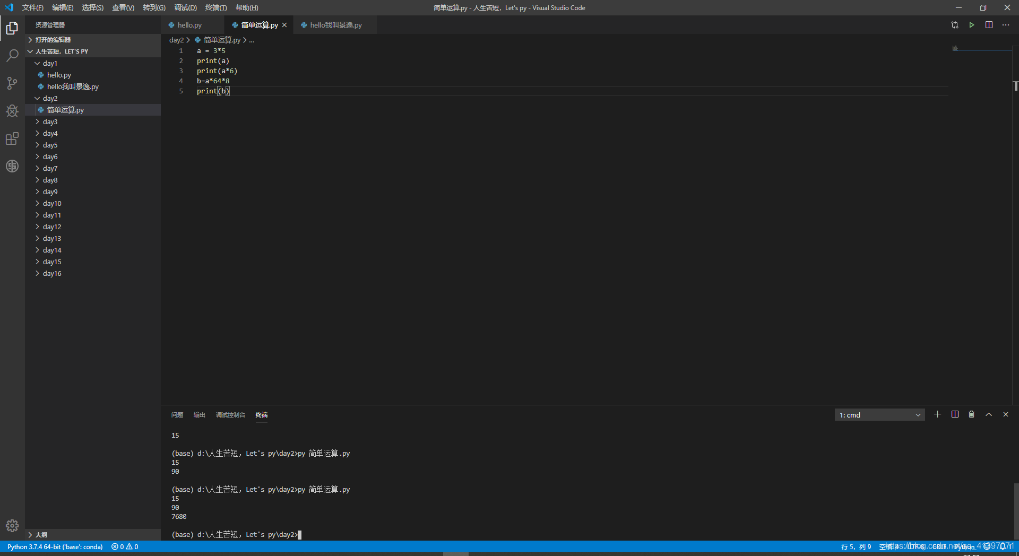Open the Manage gear icon at the bottom left
This screenshot has height=556, width=1019.
[x=12, y=526]
